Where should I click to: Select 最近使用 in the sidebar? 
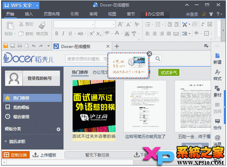coord(33,117)
